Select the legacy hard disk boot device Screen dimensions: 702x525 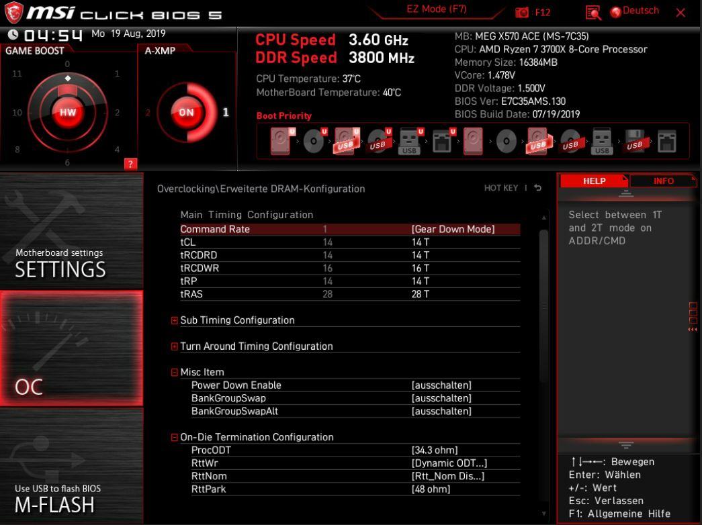[473, 141]
